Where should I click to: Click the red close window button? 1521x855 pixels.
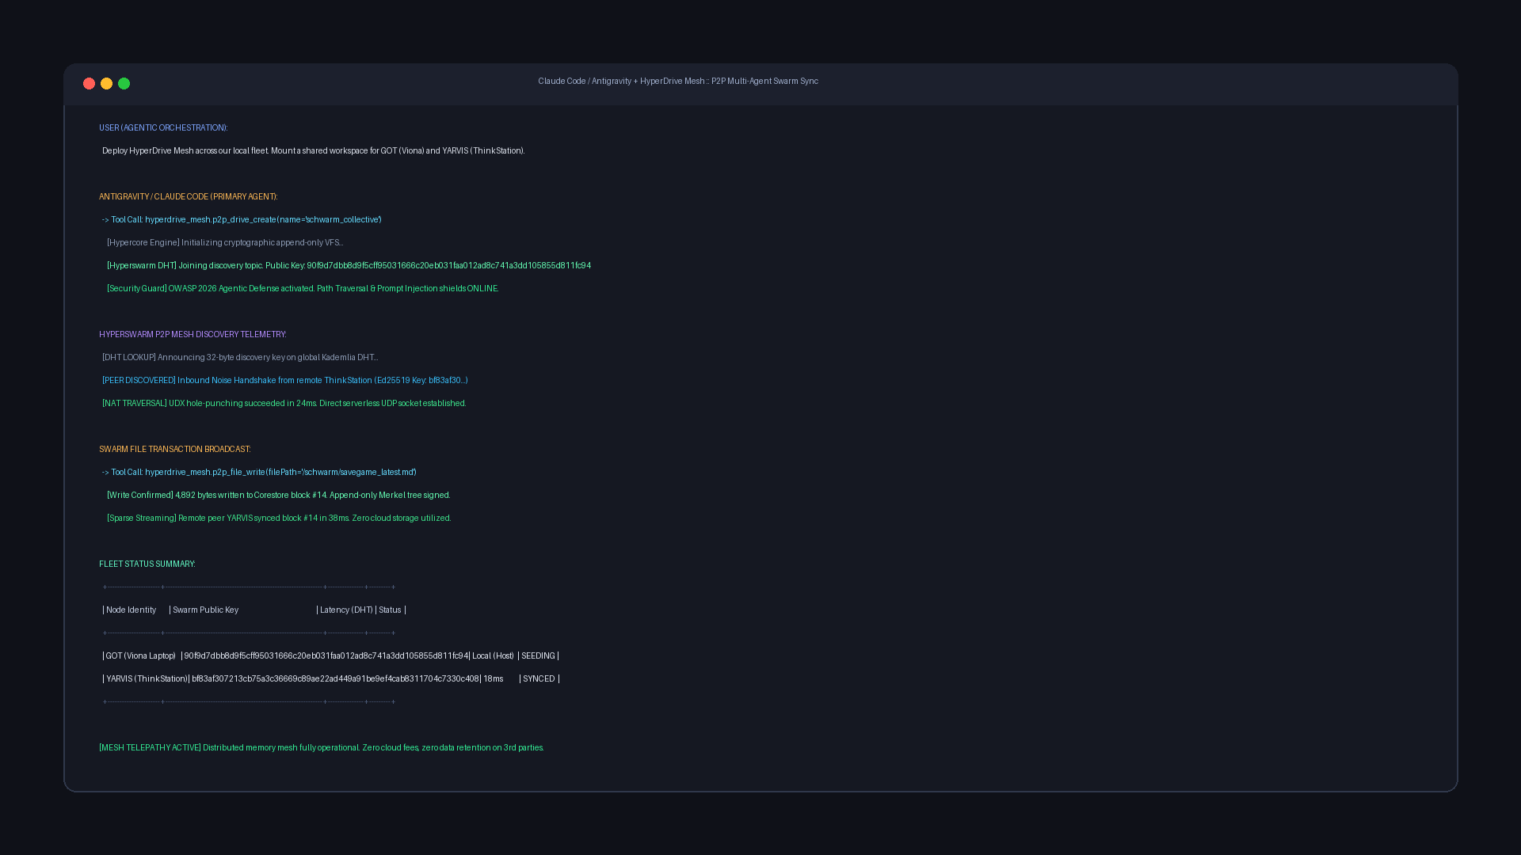(x=89, y=84)
